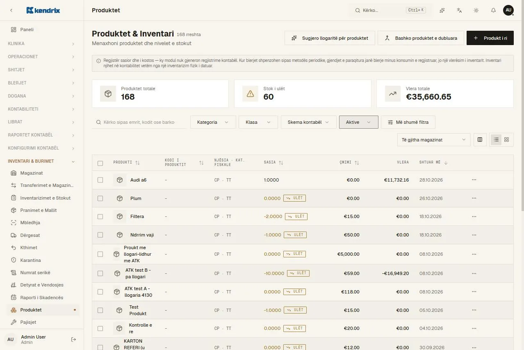Sort by the Sasia column arrows

pos(281,163)
